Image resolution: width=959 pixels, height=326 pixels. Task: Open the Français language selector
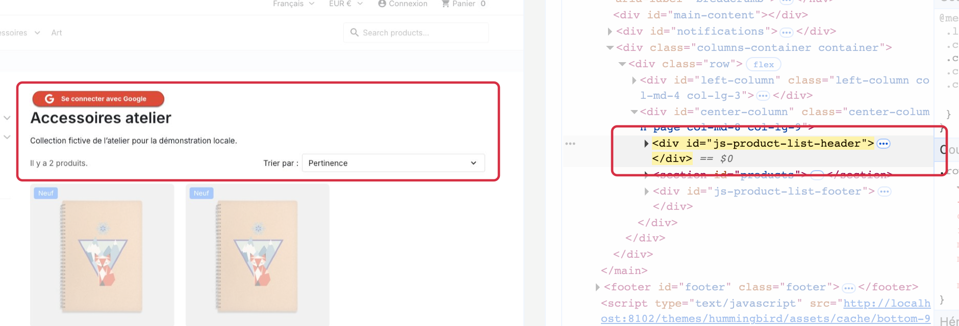pos(293,4)
